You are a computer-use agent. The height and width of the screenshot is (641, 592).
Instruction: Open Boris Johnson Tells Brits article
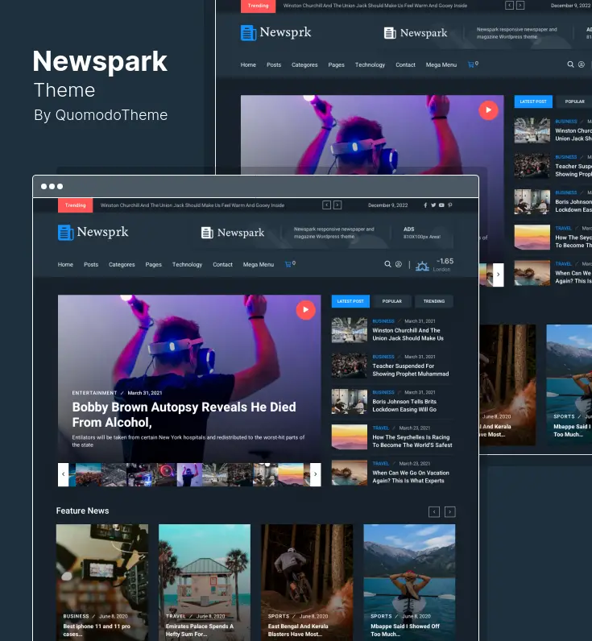coord(404,406)
